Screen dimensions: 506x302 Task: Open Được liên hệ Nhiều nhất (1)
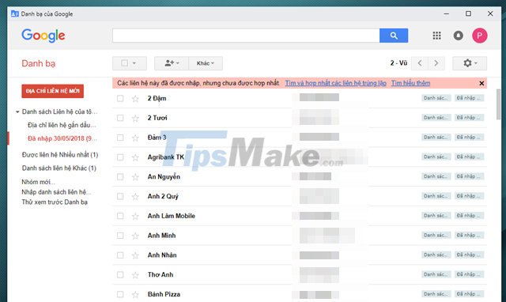[60, 155]
